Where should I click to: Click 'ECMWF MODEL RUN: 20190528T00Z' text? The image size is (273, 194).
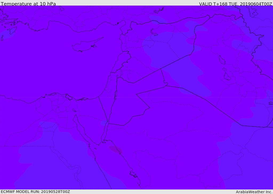coord(35,192)
